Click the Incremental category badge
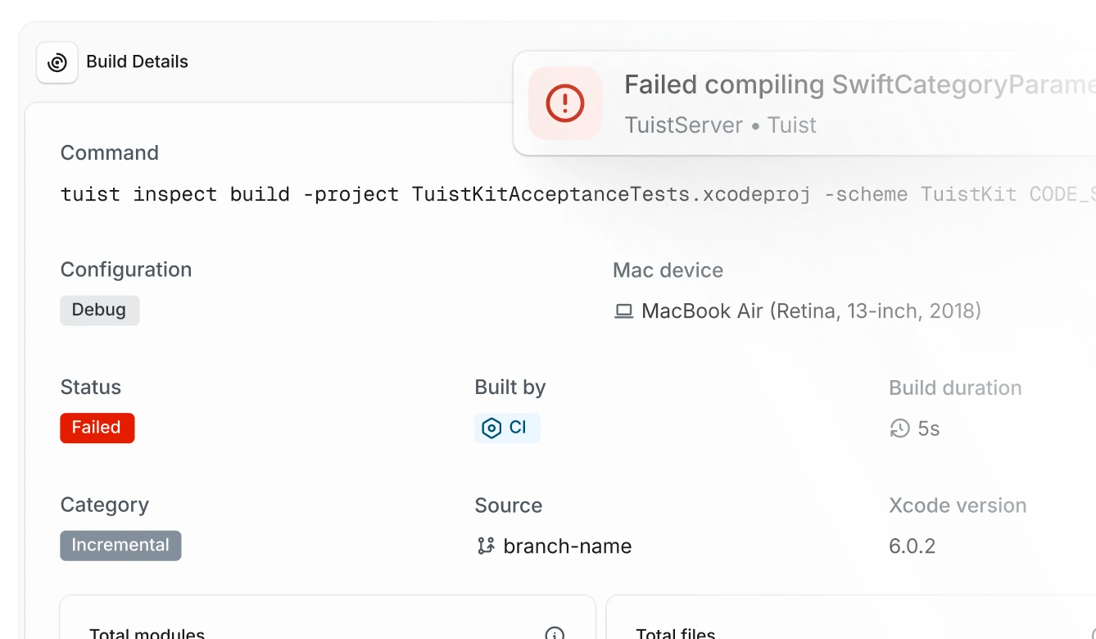This screenshot has height=639, width=1096. pyautogui.click(x=120, y=546)
